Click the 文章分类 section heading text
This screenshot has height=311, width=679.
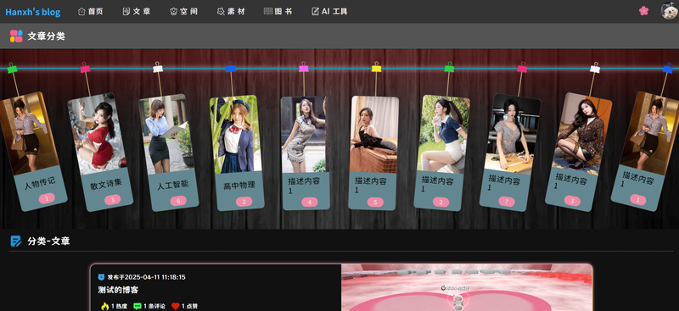point(47,36)
